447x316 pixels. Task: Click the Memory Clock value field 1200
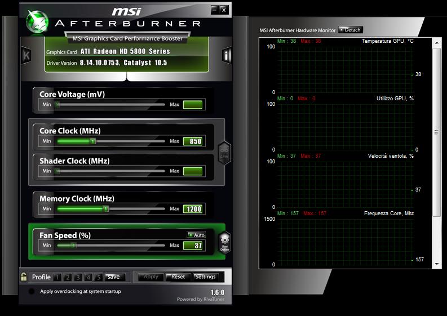[193, 209]
